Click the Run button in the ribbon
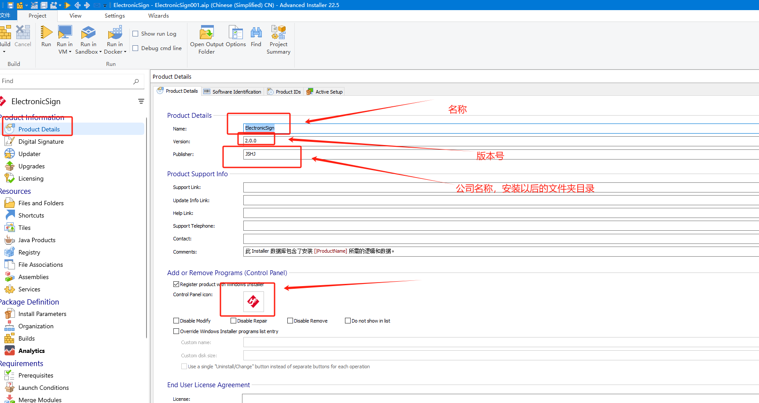Viewport: 759px width, 403px height. (x=46, y=36)
